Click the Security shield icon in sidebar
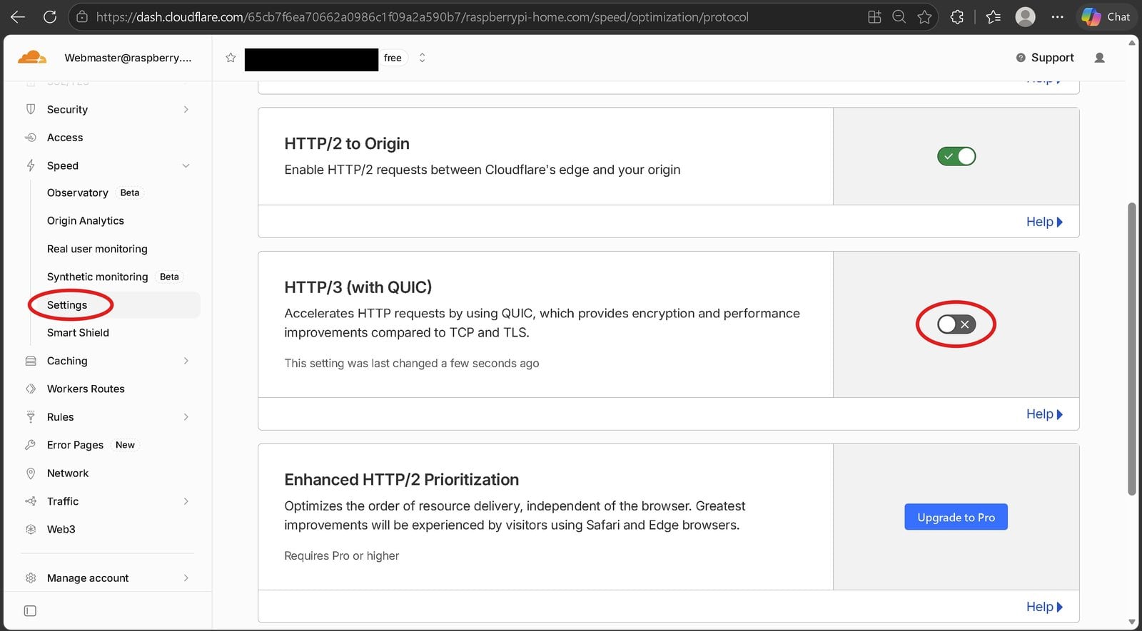 click(x=31, y=109)
